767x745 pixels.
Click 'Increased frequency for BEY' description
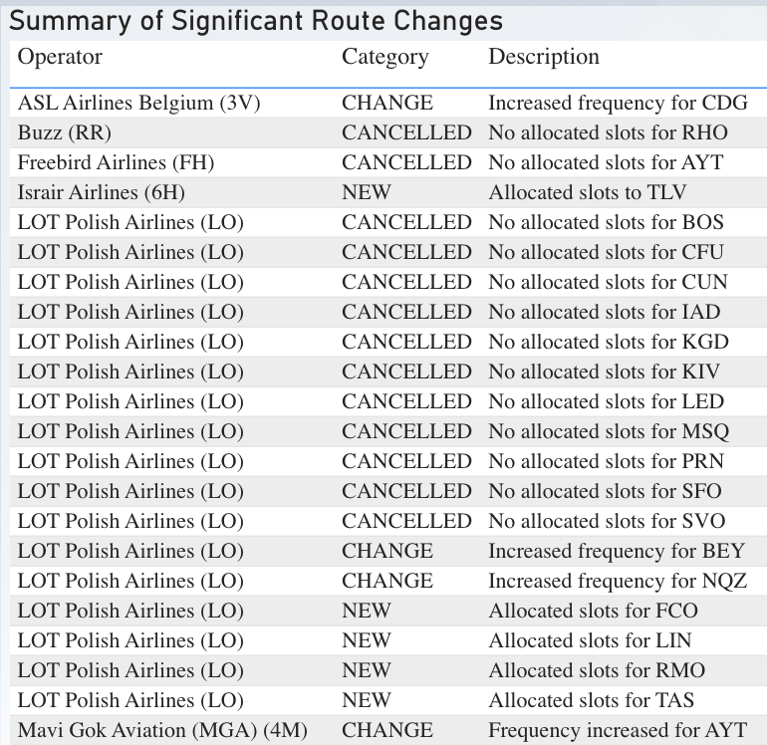617,552
